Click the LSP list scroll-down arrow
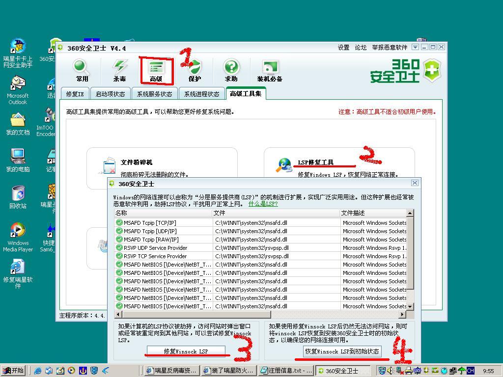 (x=410, y=307)
